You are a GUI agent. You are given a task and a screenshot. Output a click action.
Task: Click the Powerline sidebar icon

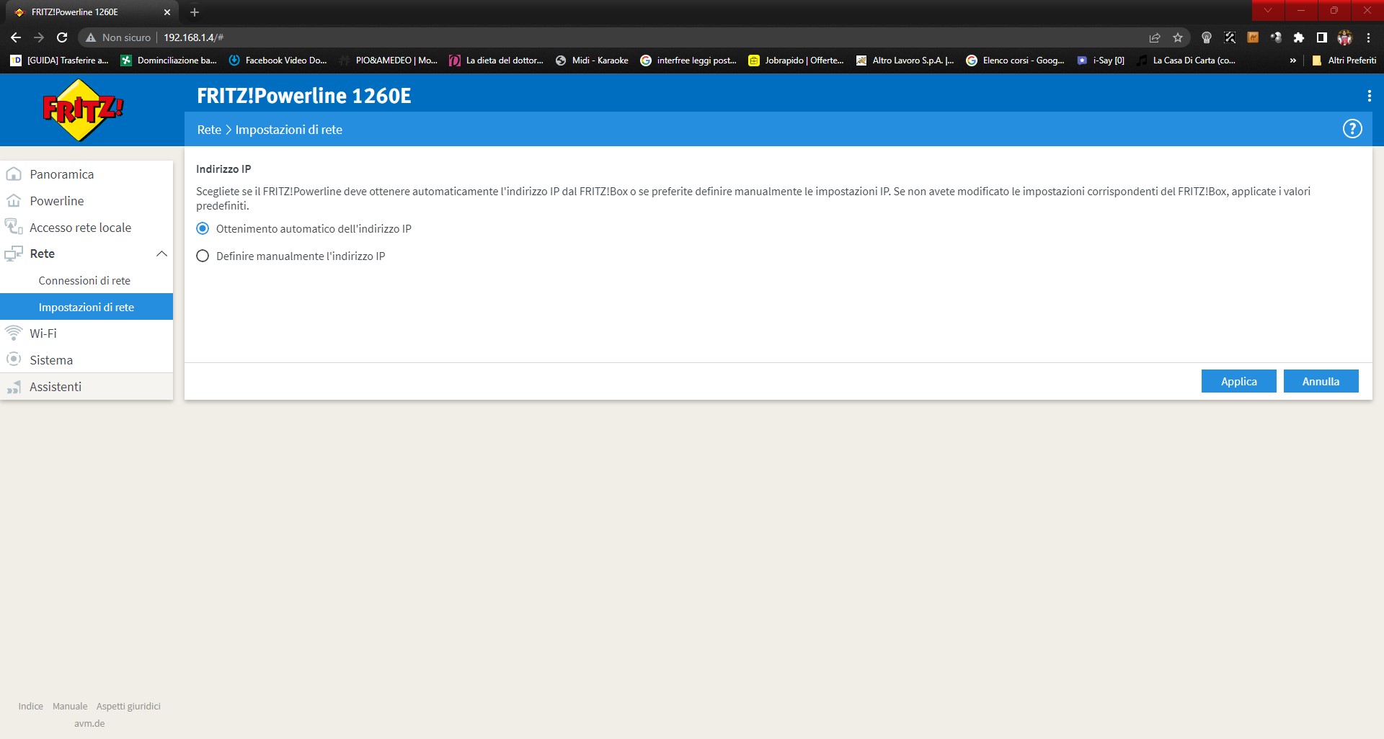14,201
